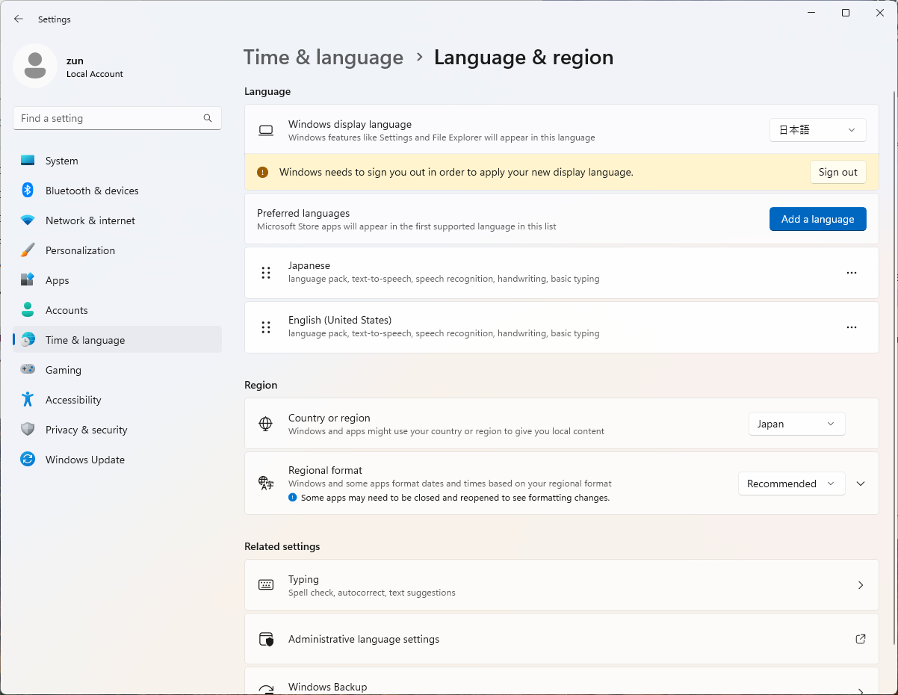Click the Gaming label in sidebar
Image resolution: width=898 pixels, height=695 pixels.
point(64,370)
